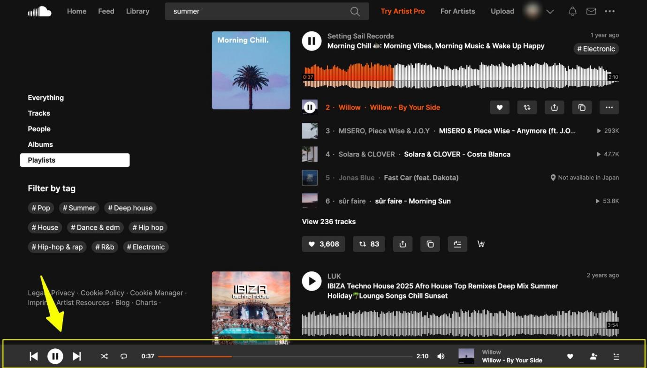Seek in the bottom player progress bar
647x368 pixels.
coord(285,356)
